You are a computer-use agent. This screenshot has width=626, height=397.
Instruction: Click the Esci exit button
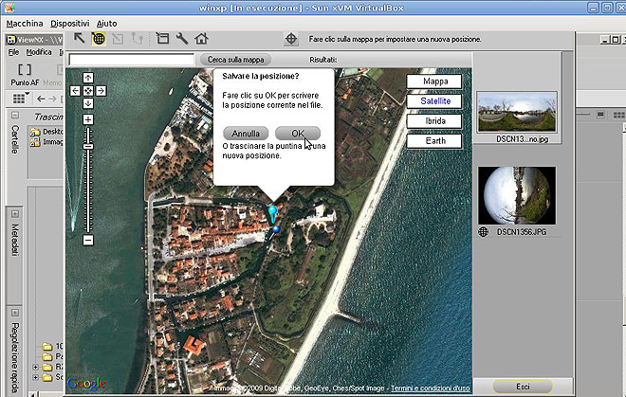click(523, 387)
